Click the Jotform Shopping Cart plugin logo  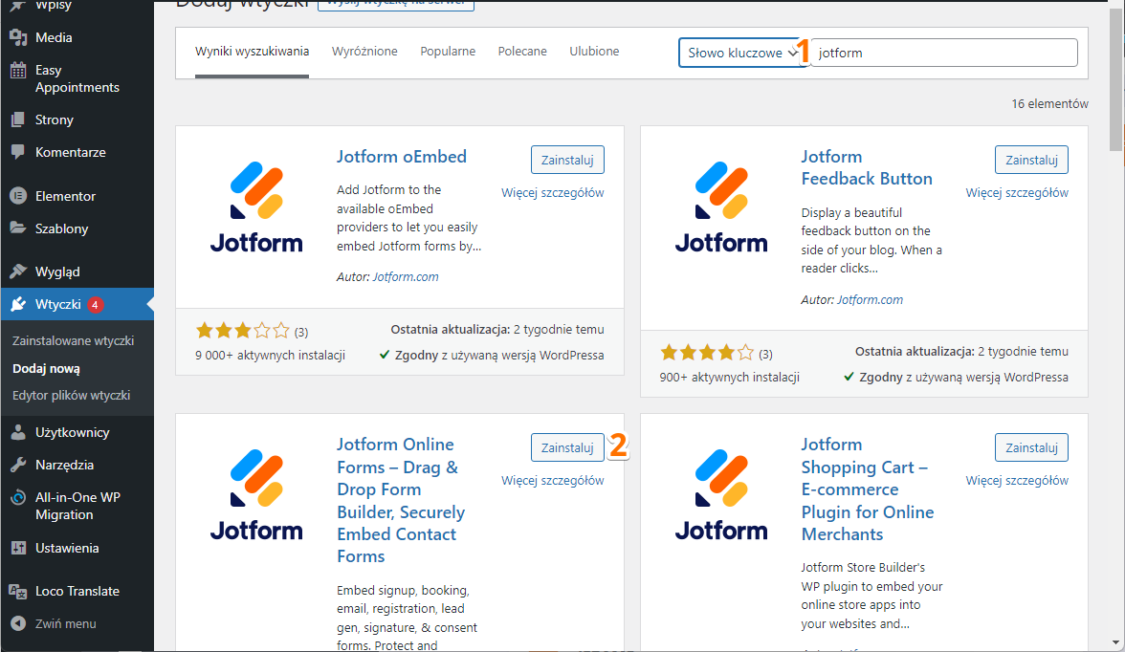tap(721, 495)
